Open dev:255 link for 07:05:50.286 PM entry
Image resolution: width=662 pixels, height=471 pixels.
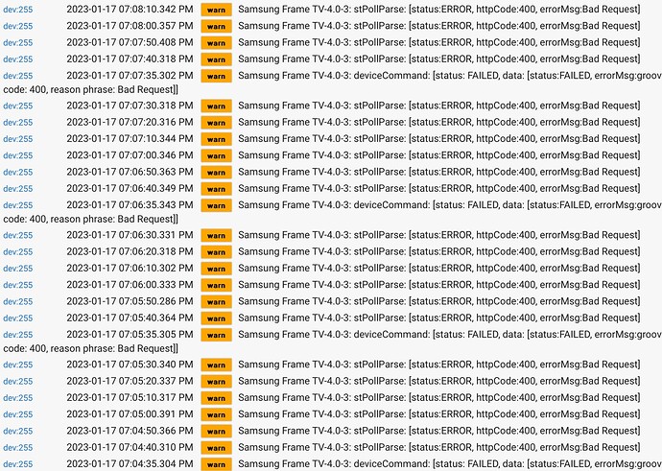point(17,302)
